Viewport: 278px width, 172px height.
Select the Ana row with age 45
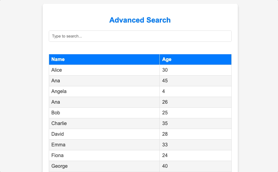pyautogui.click(x=140, y=81)
